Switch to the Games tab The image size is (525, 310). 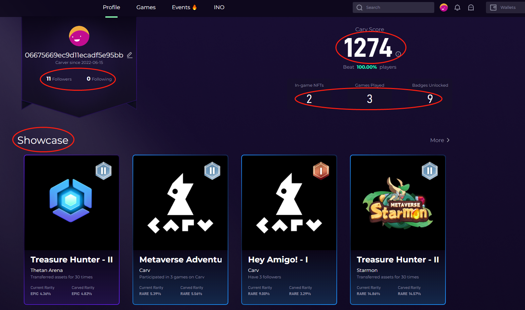coord(146,7)
